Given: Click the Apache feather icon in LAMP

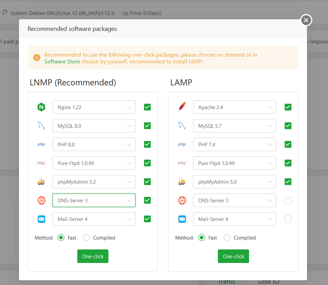Looking at the screenshot, I should 182,107.
